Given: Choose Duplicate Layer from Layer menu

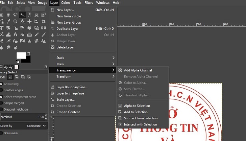Looking at the screenshot, I should pyautogui.click(x=67, y=29).
